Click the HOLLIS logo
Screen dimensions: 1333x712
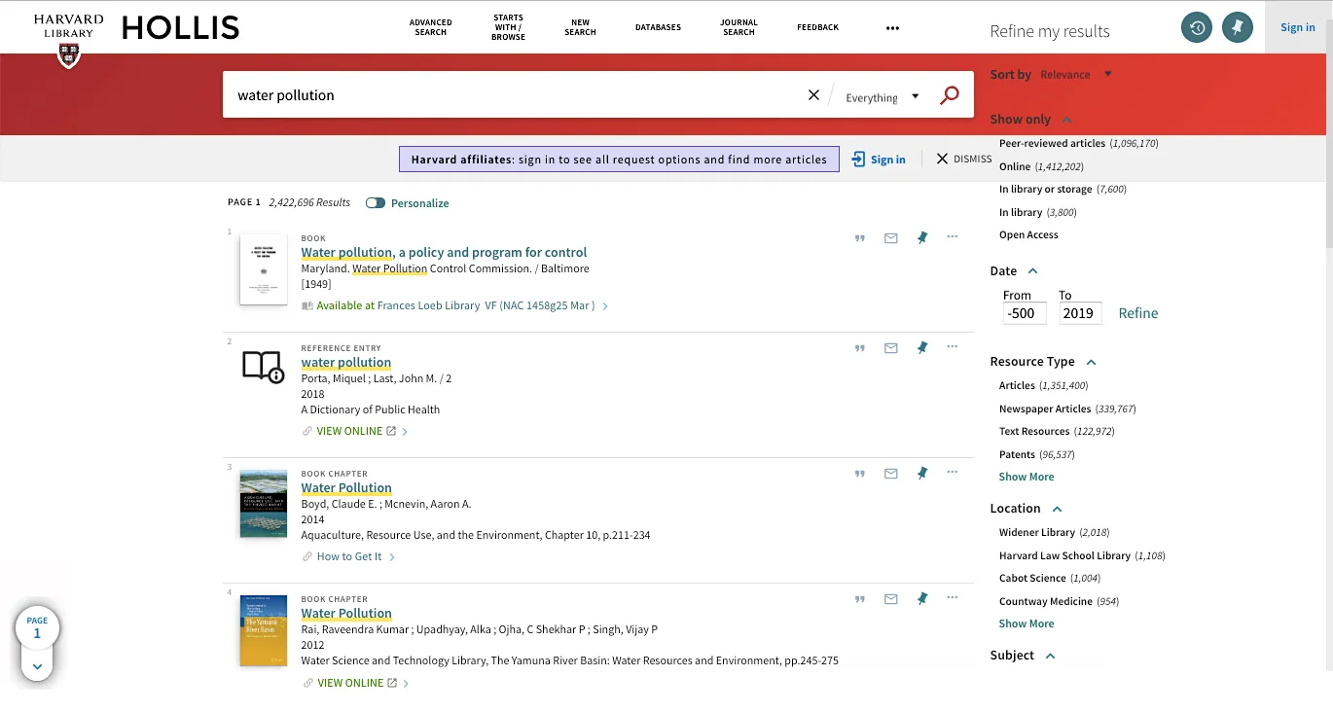[181, 28]
